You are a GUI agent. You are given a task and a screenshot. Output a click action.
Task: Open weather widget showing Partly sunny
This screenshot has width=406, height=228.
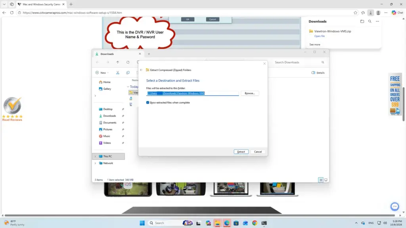click(14, 223)
